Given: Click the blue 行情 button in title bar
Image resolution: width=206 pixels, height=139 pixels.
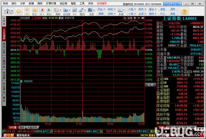Looking at the screenshot, I should tap(179, 4).
